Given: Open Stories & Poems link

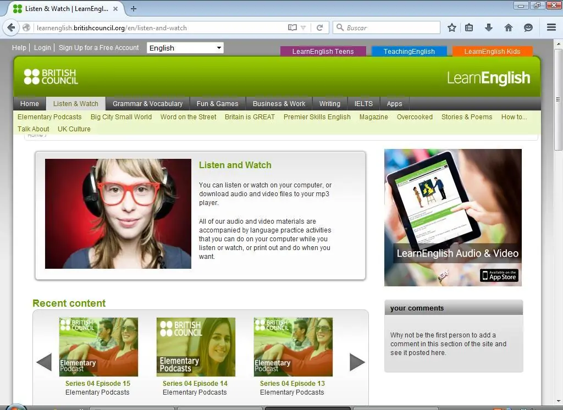Looking at the screenshot, I should click(x=467, y=117).
